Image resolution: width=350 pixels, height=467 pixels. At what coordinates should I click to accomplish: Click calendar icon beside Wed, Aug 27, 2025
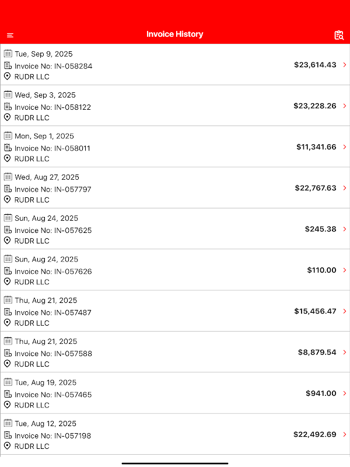coord(8,176)
